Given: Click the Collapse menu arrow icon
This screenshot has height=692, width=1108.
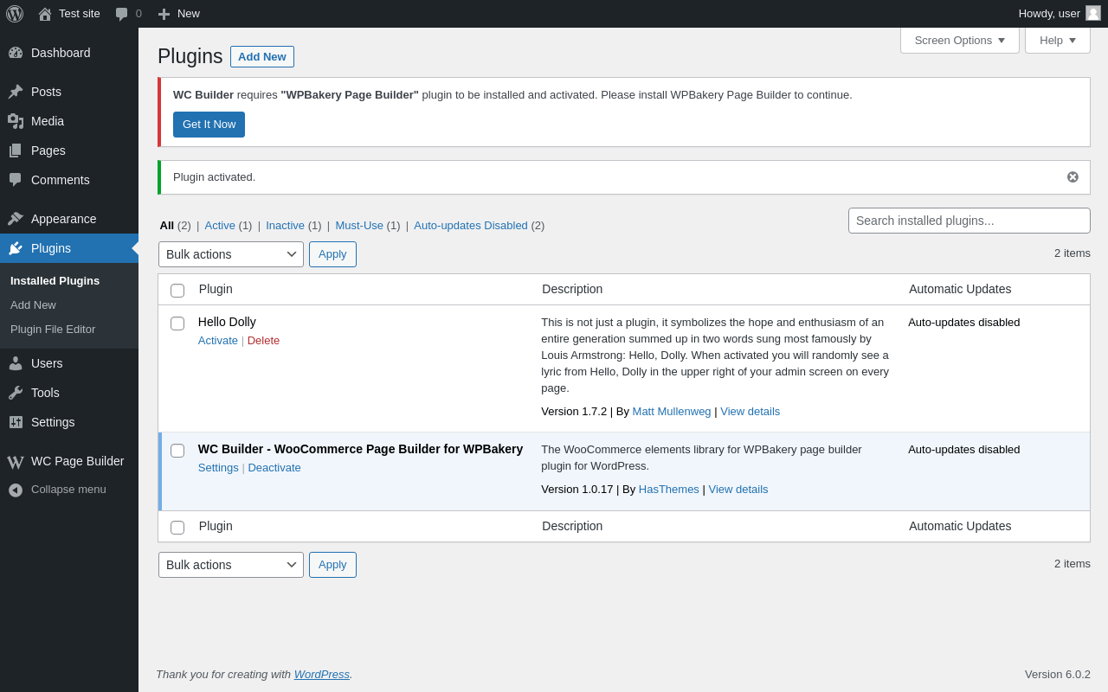Looking at the screenshot, I should (x=16, y=490).
